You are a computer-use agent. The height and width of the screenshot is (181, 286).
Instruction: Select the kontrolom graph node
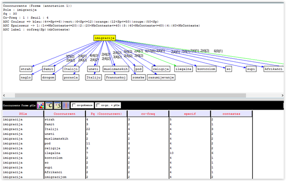click(206, 69)
